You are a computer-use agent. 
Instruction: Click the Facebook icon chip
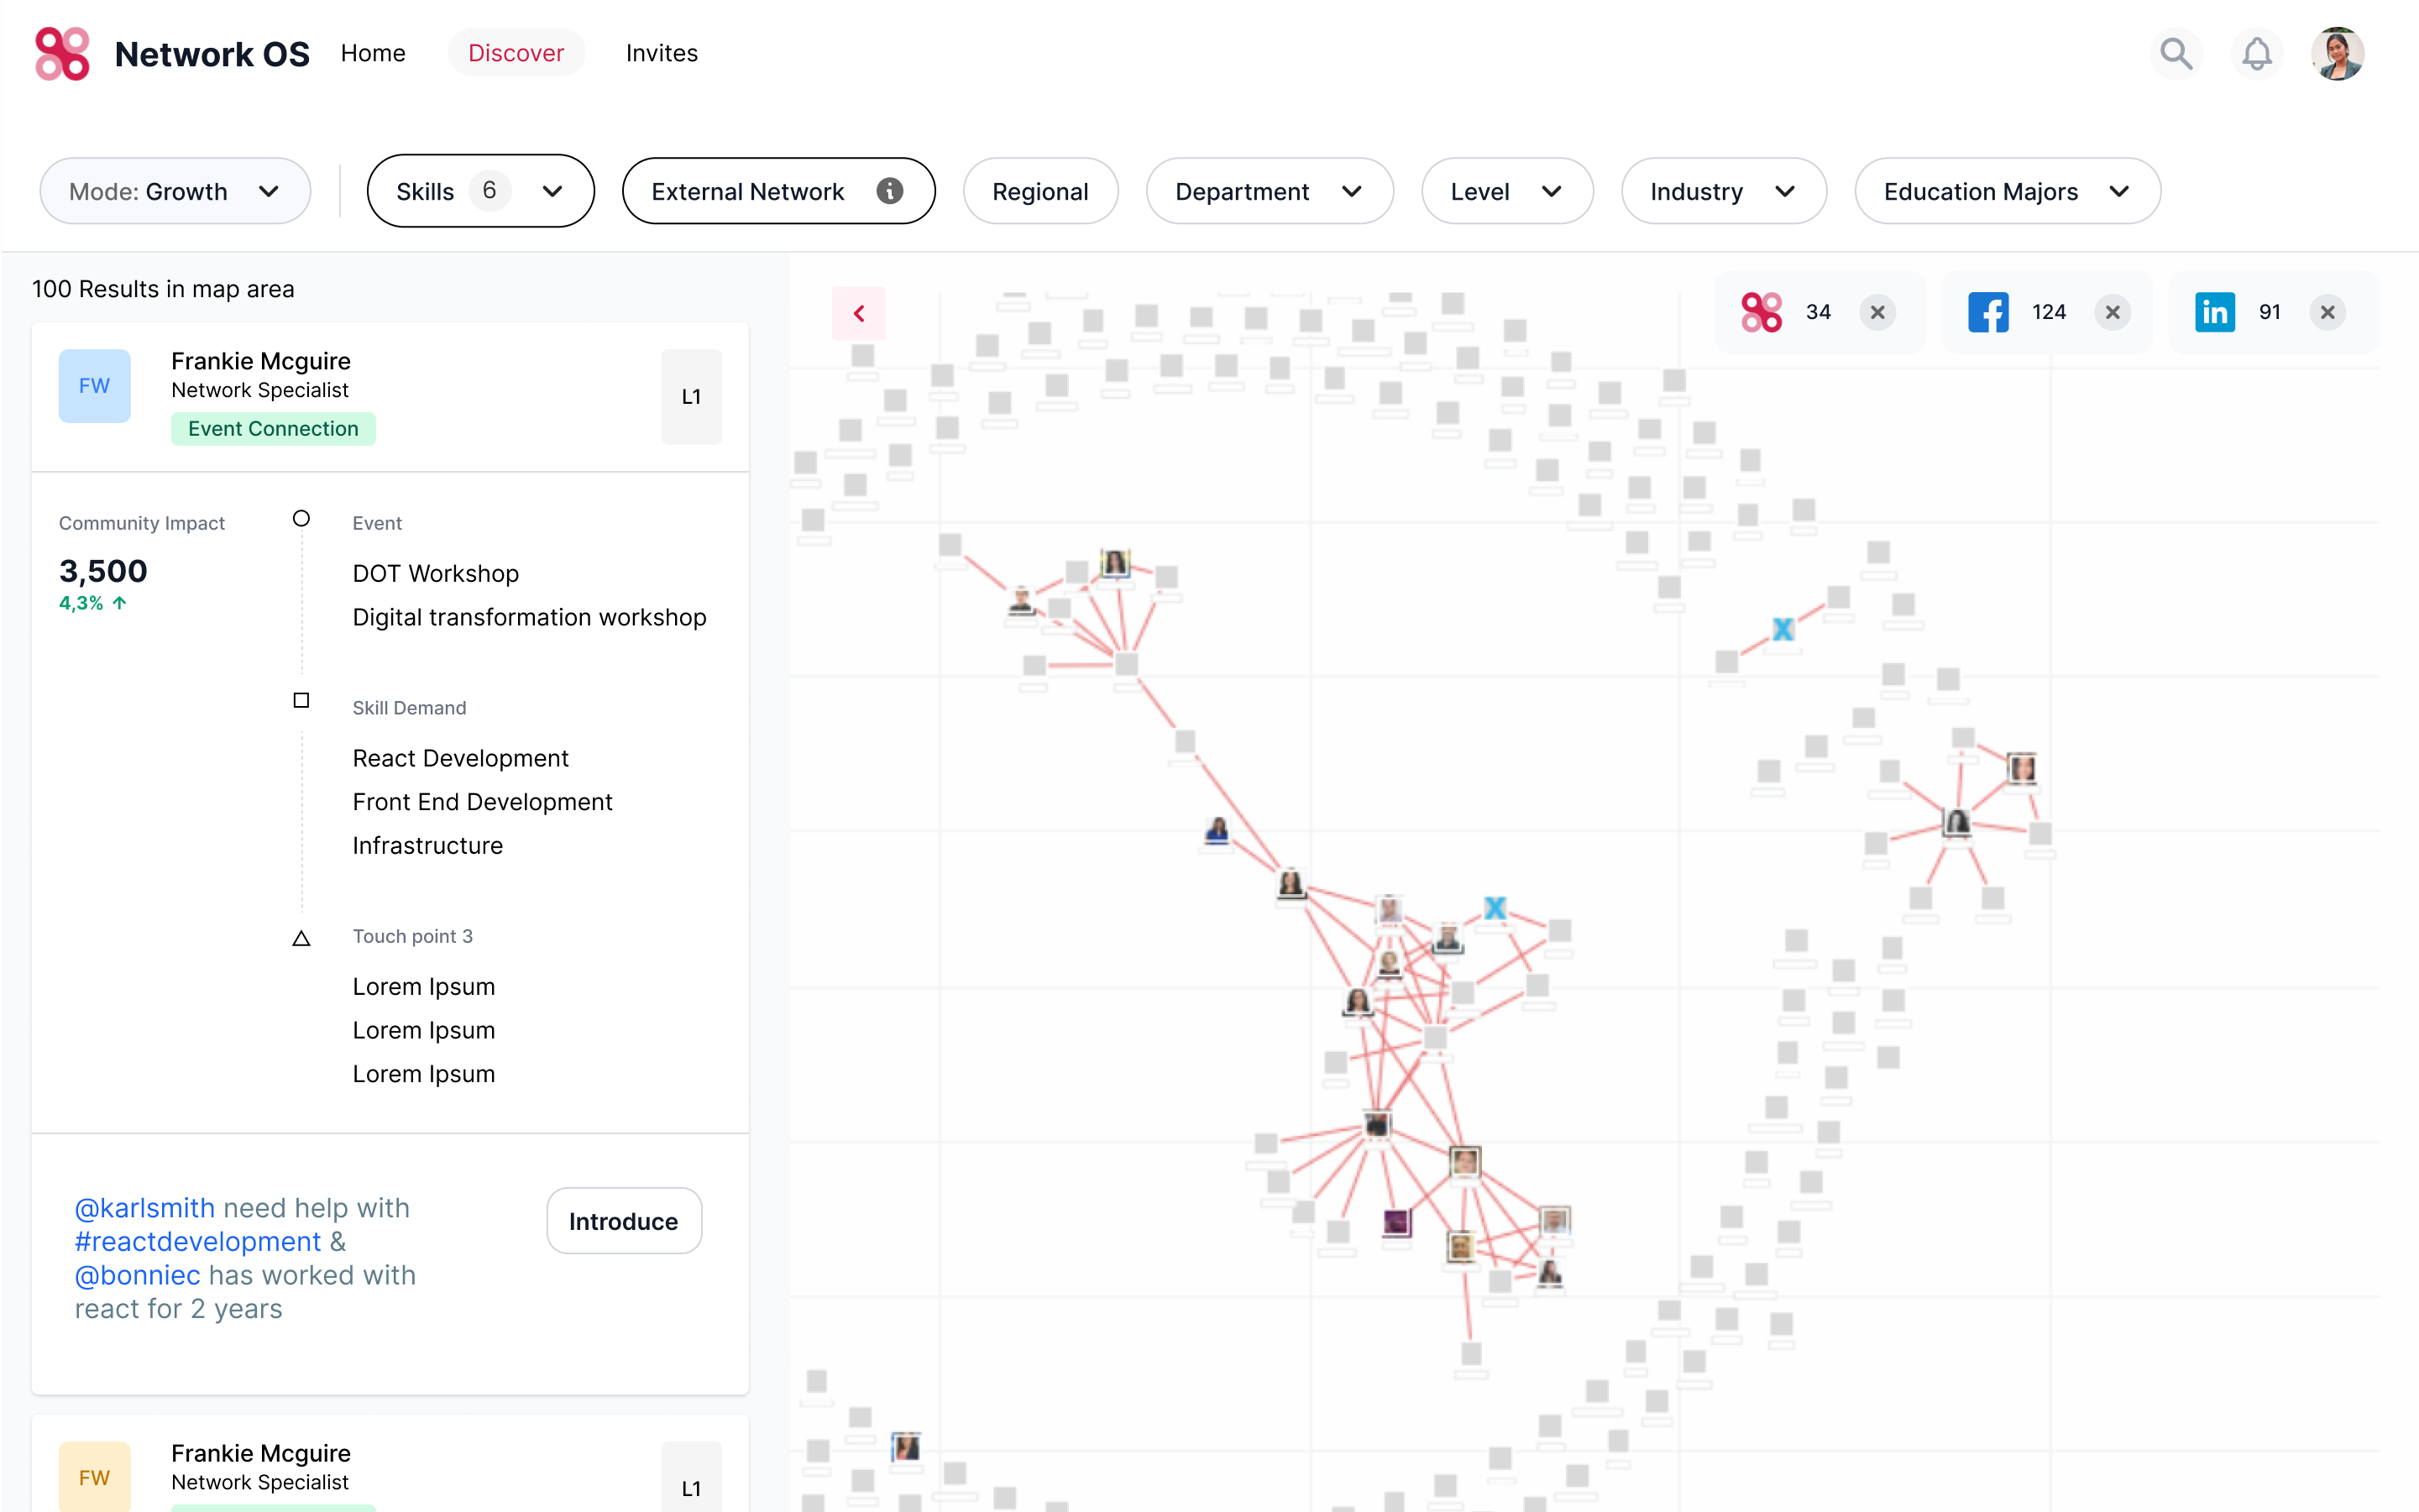pyautogui.click(x=1988, y=312)
